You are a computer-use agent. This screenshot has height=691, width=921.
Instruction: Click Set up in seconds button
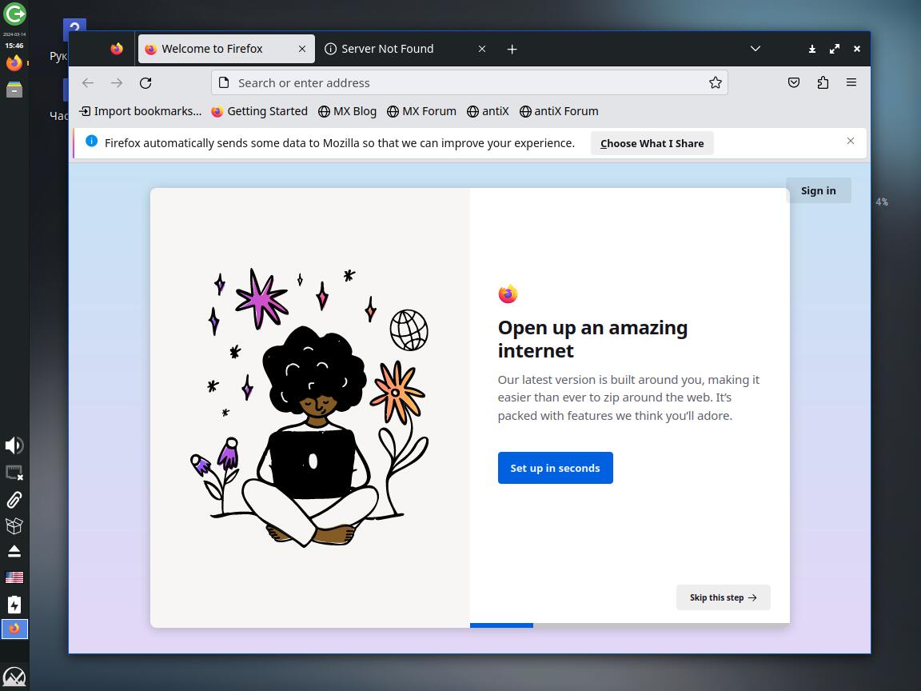click(555, 468)
